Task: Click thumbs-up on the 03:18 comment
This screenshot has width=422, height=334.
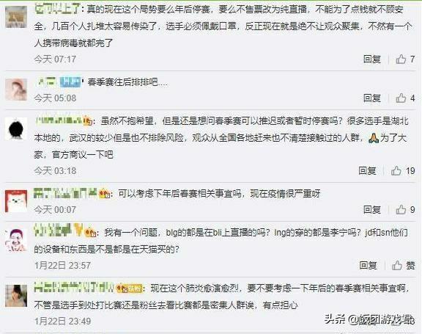Action: coord(403,170)
